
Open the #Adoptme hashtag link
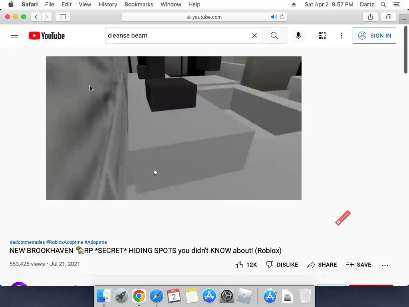point(96,242)
